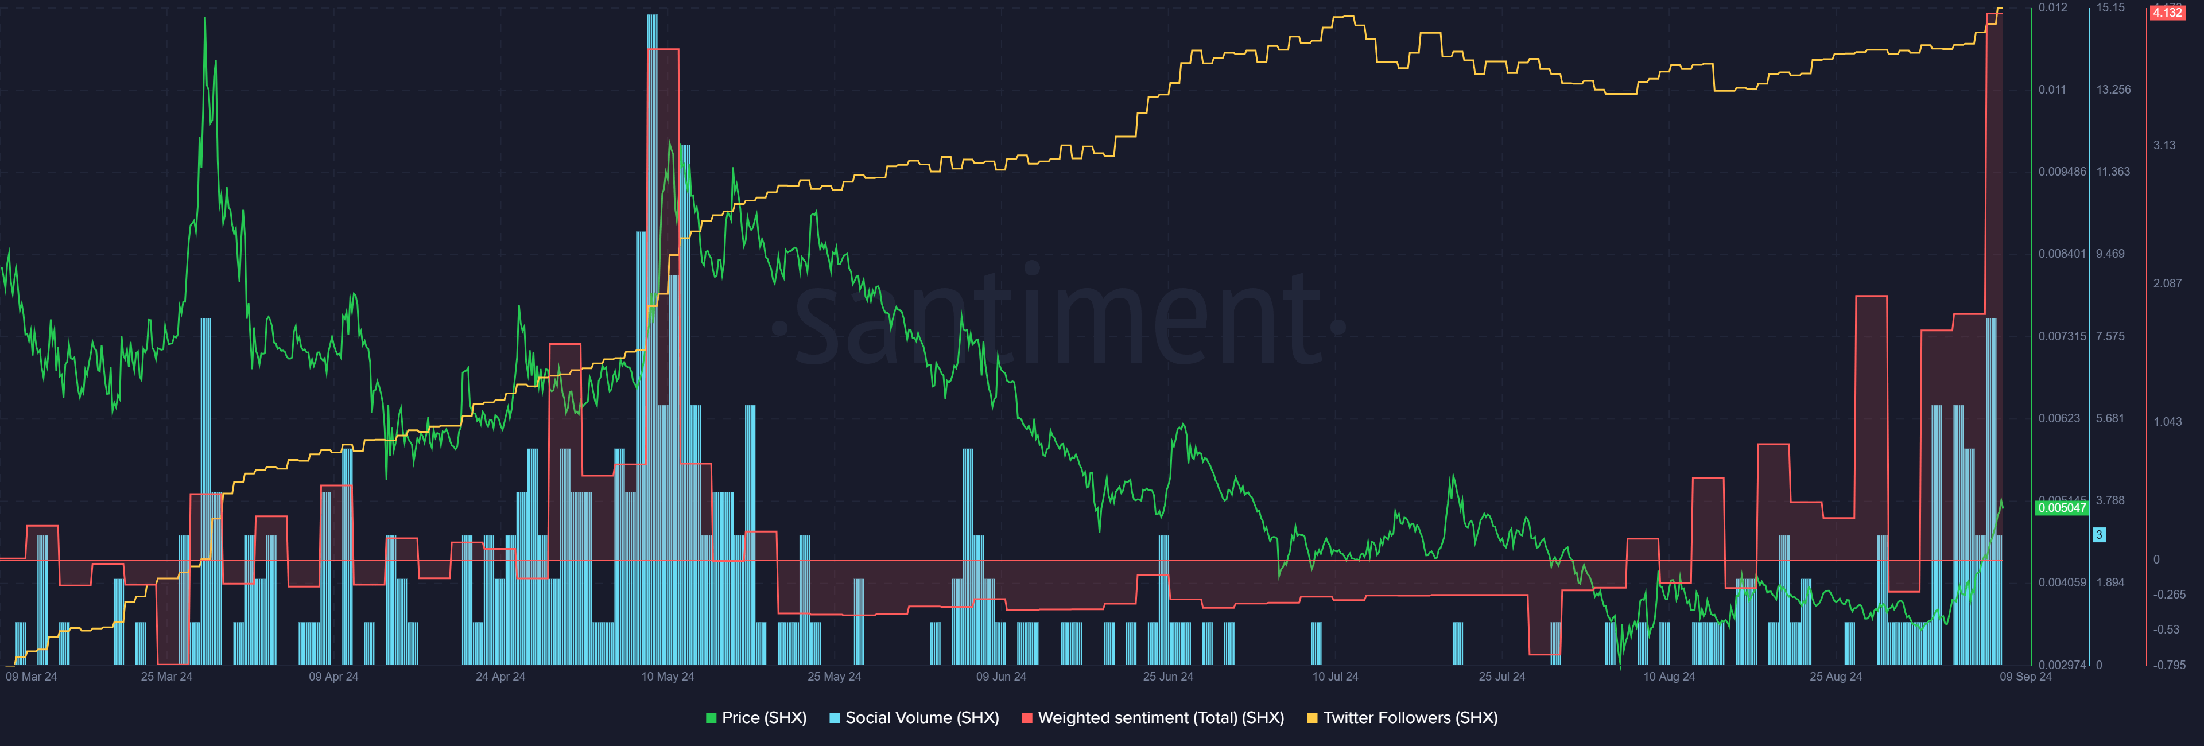
Task: Select the 24 Apr 24 date label
Action: tap(500, 677)
